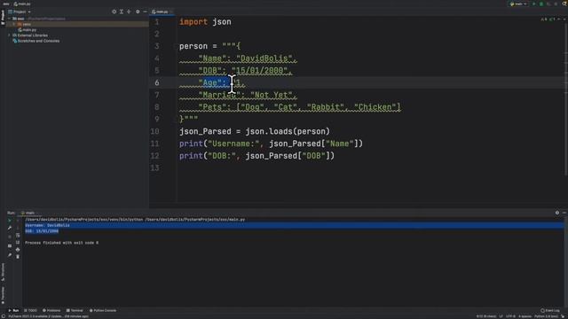Image resolution: width=568 pixels, height=319 pixels.
Task: Click the warnings count inspection widget
Action: pyautogui.click(x=544, y=19)
